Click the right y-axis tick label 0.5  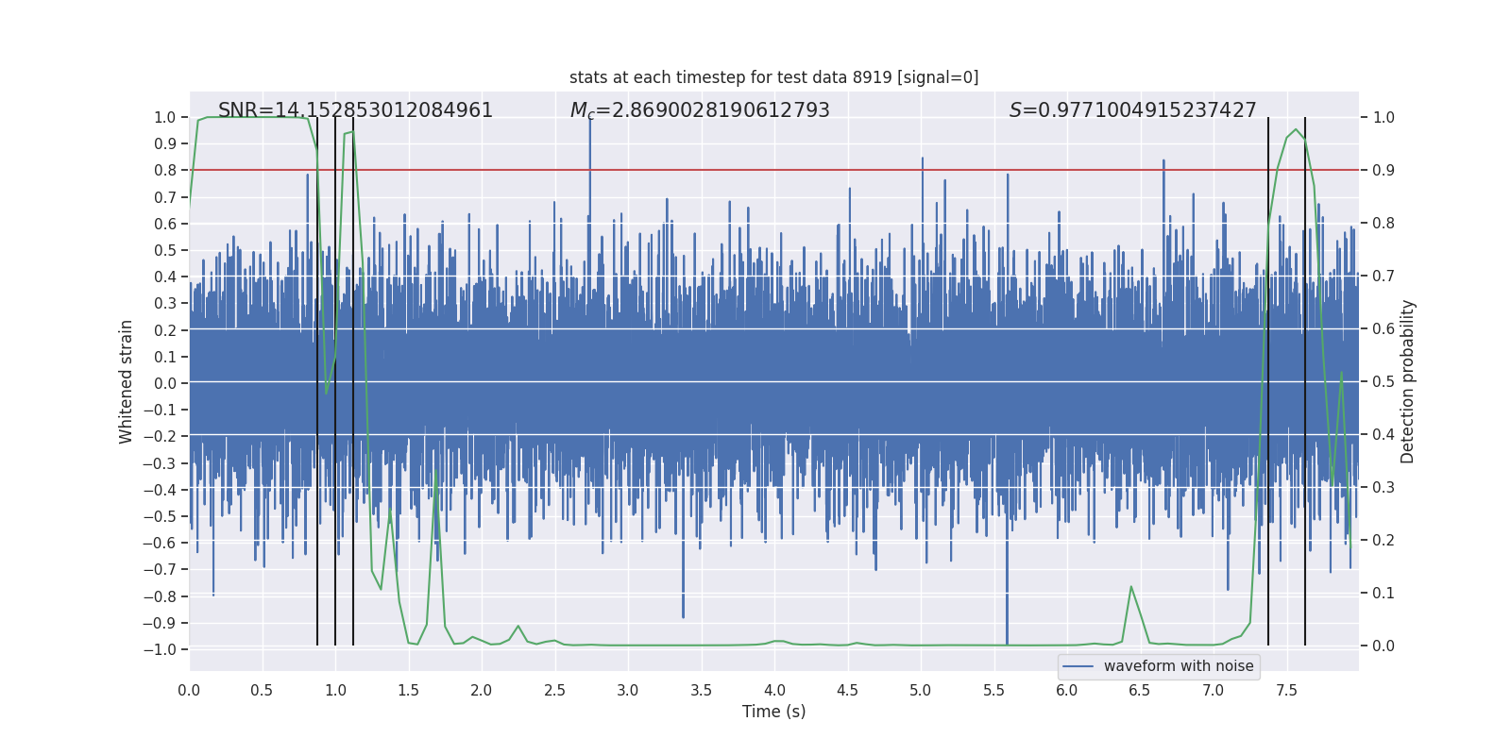point(1384,381)
